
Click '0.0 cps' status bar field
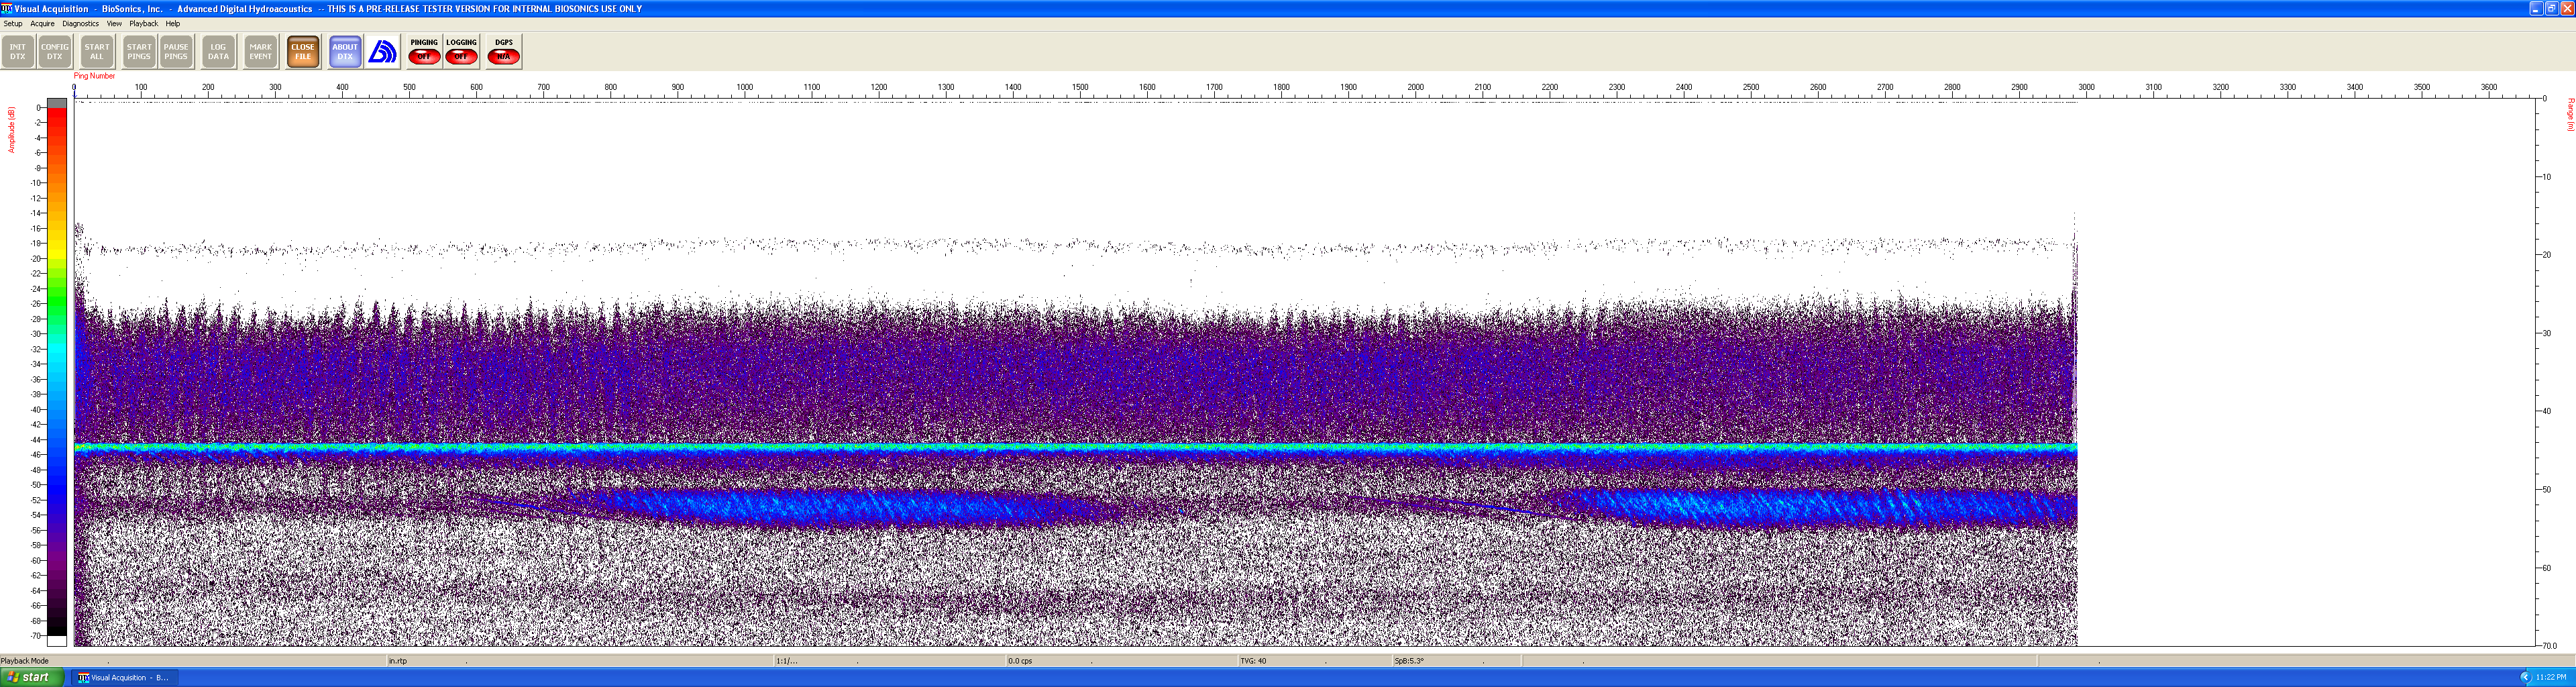(1020, 661)
